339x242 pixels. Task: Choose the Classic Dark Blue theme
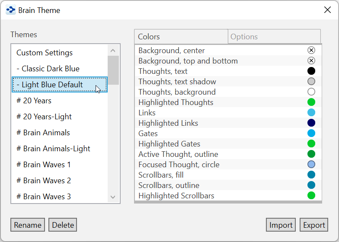point(51,69)
